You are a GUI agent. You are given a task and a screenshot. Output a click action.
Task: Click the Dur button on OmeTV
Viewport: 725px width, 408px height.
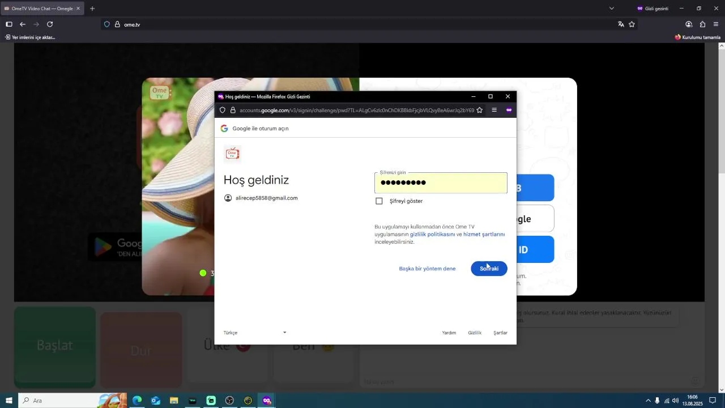point(141,350)
